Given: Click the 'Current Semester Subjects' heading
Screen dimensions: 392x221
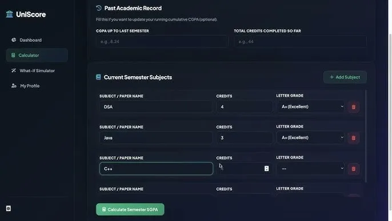Looking at the screenshot, I should (x=138, y=77).
